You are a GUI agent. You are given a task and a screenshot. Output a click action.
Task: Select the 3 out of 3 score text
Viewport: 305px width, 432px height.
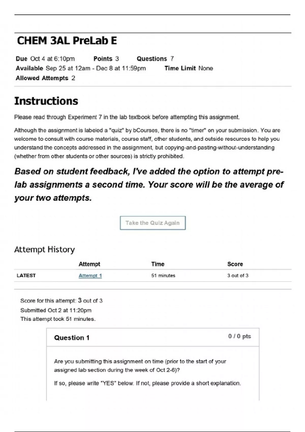(238, 275)
